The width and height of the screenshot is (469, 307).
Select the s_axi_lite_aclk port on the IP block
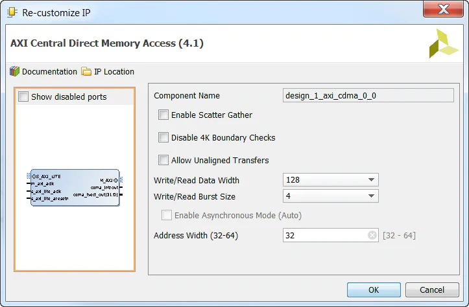[x=46, y=191]
